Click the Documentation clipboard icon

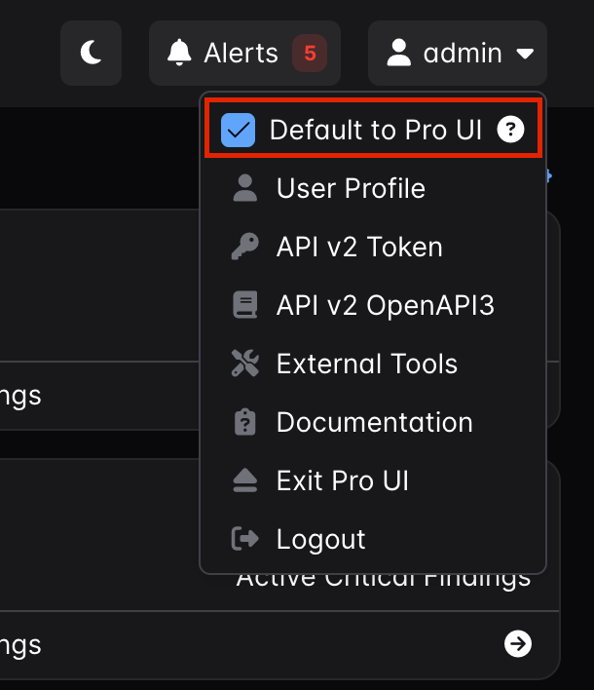tap(245, 422)
